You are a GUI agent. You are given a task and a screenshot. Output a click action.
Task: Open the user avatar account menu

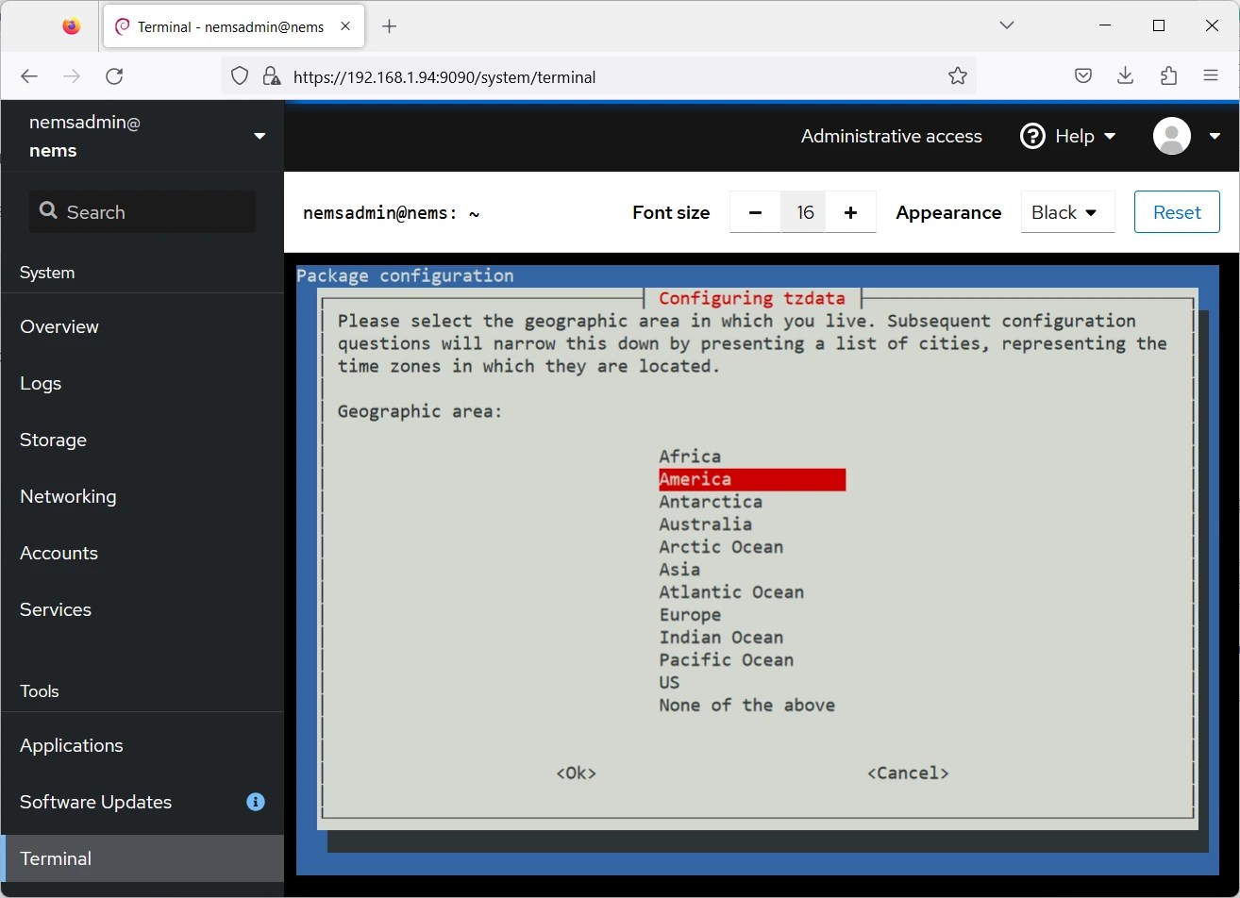(x=1171, y=136)
